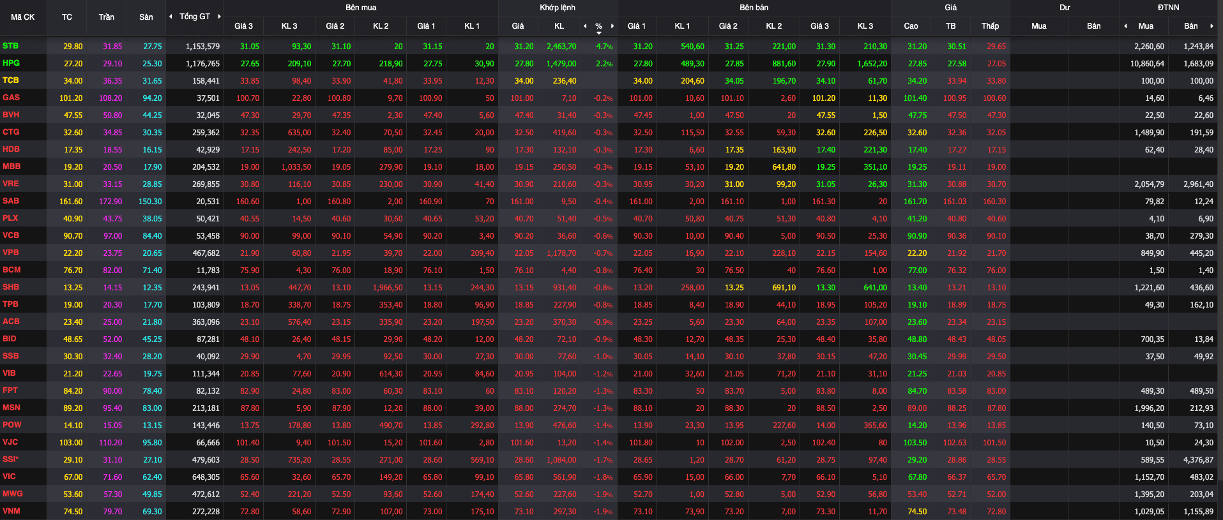Click right arrow beside Tổng GT header
This screenshot has width=1223, height=520.
pos(219,17)
